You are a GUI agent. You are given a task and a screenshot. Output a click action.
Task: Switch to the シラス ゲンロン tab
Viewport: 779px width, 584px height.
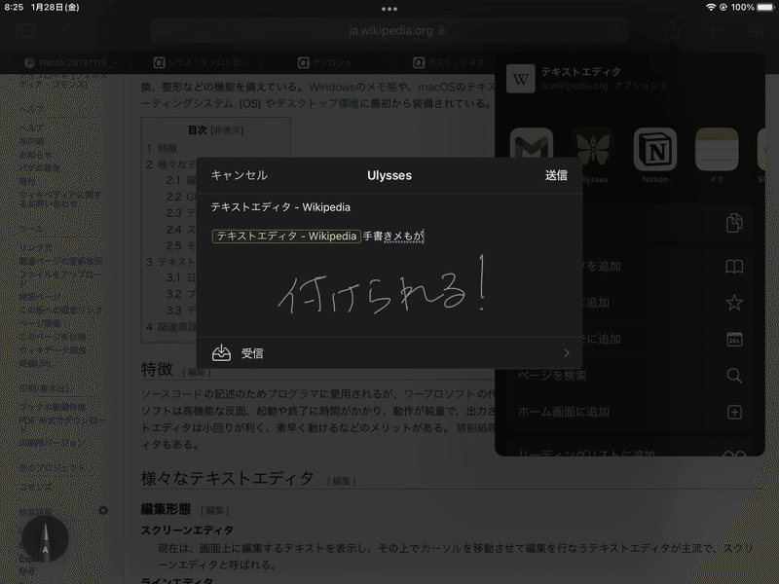click(x=202, y=62)
